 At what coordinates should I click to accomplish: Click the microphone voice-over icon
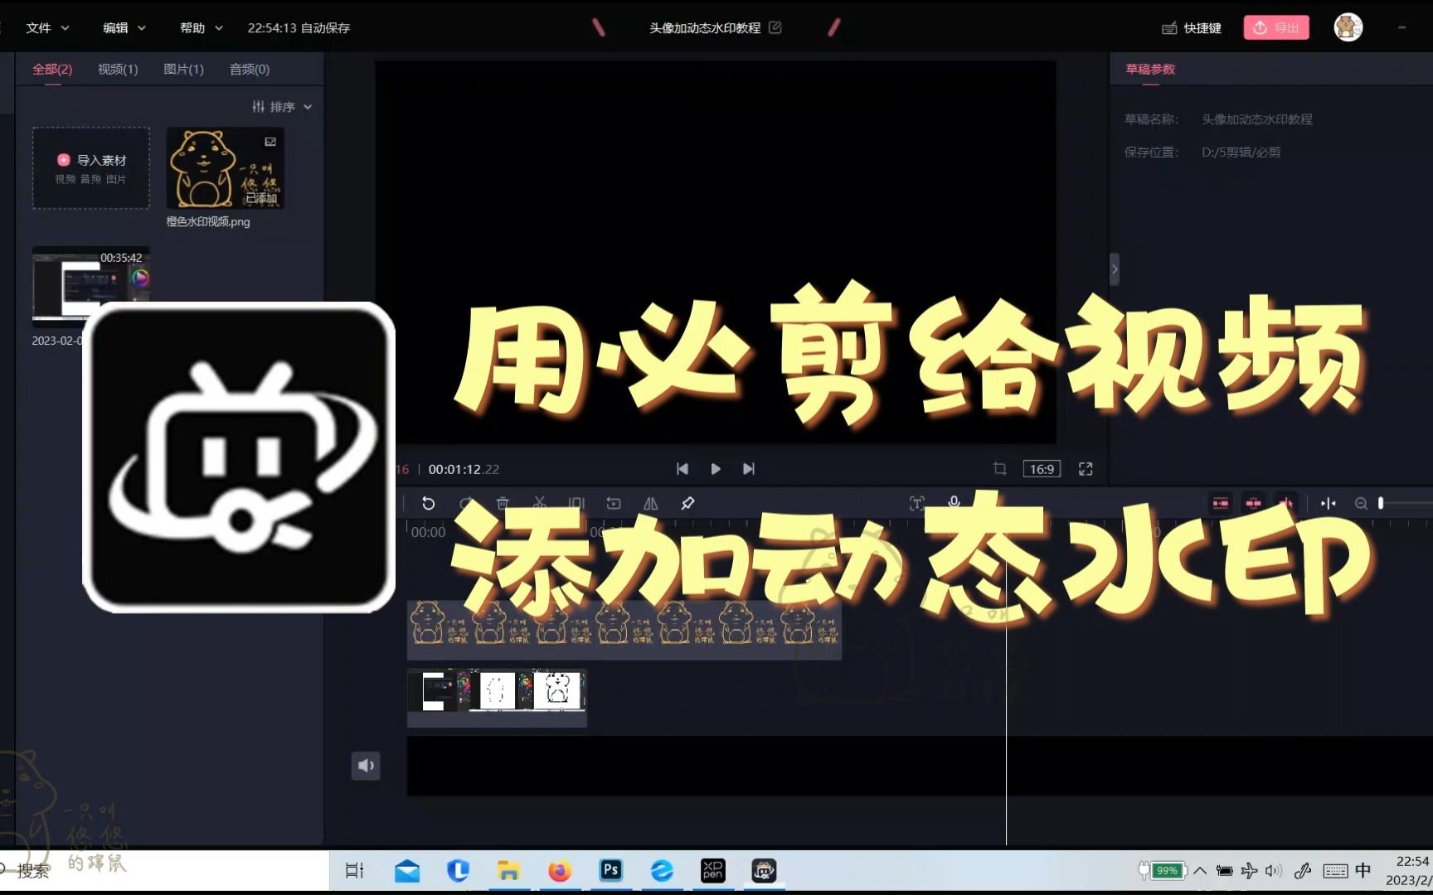(954, 502)
